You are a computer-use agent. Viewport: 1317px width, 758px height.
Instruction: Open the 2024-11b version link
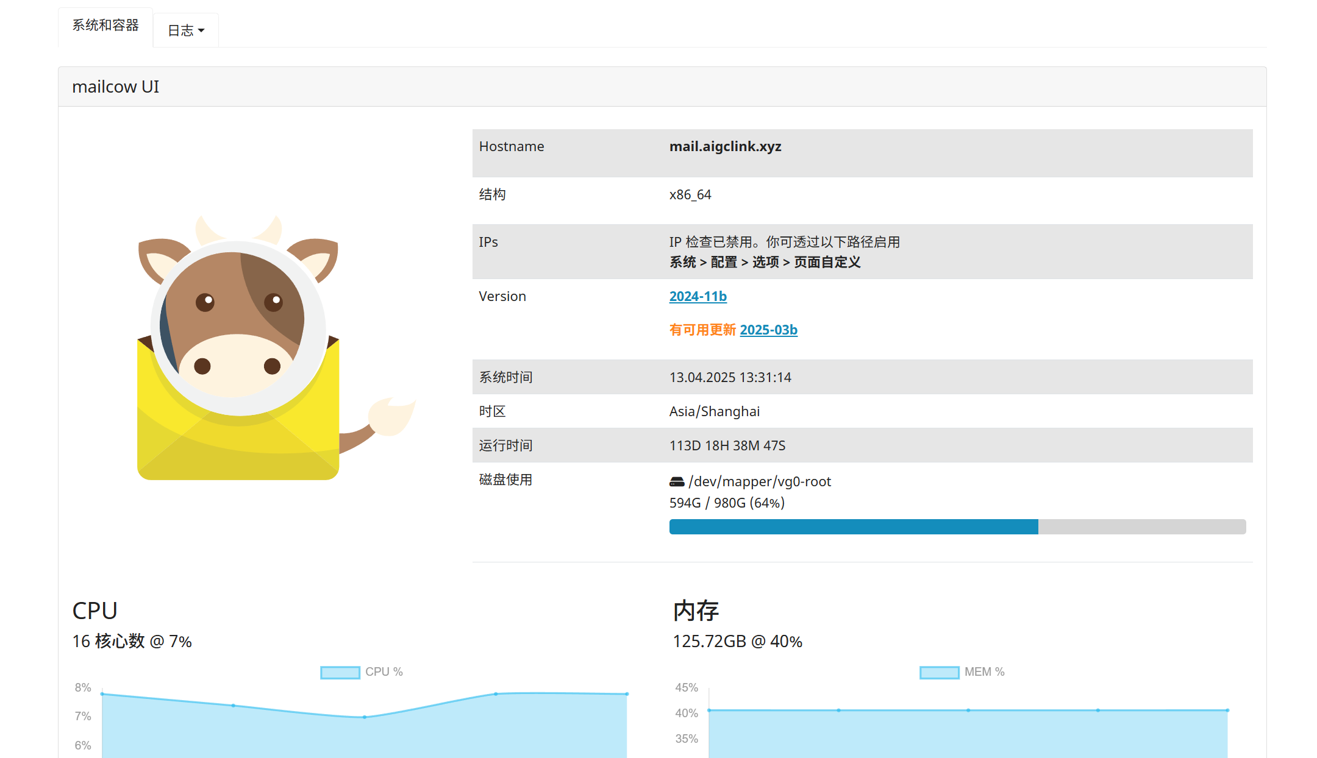coord(698,296)
